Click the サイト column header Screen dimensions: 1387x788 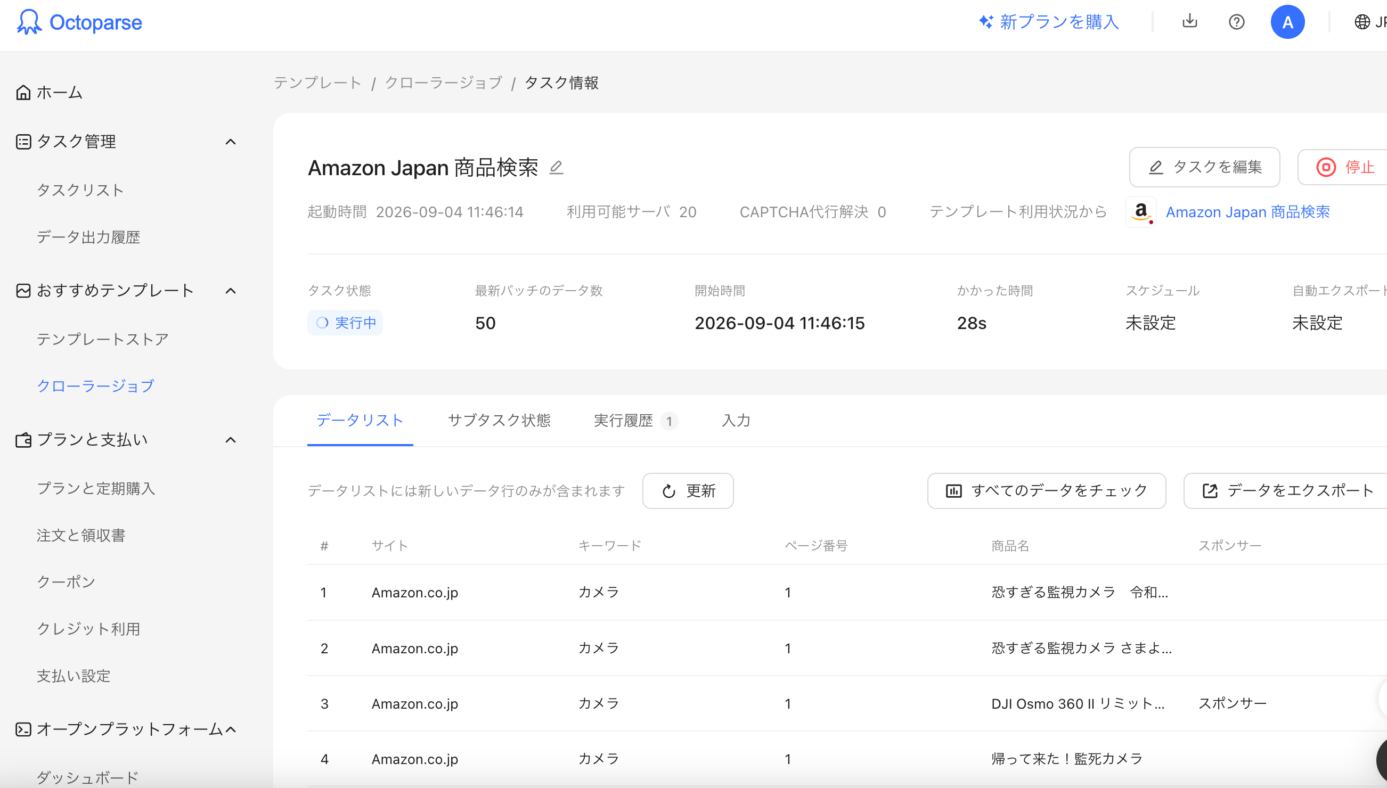[390, 546]
